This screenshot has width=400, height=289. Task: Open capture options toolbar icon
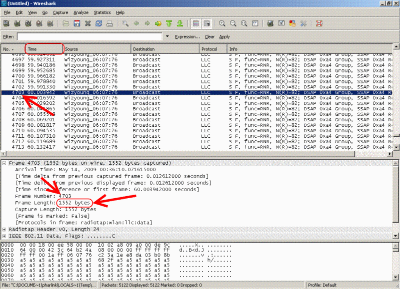point(17,23)
